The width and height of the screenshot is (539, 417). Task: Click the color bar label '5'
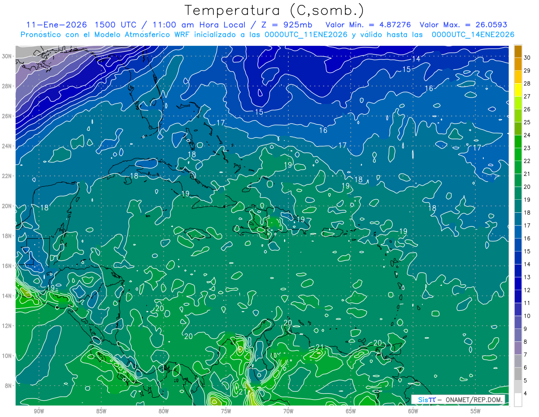pos(526,381)
